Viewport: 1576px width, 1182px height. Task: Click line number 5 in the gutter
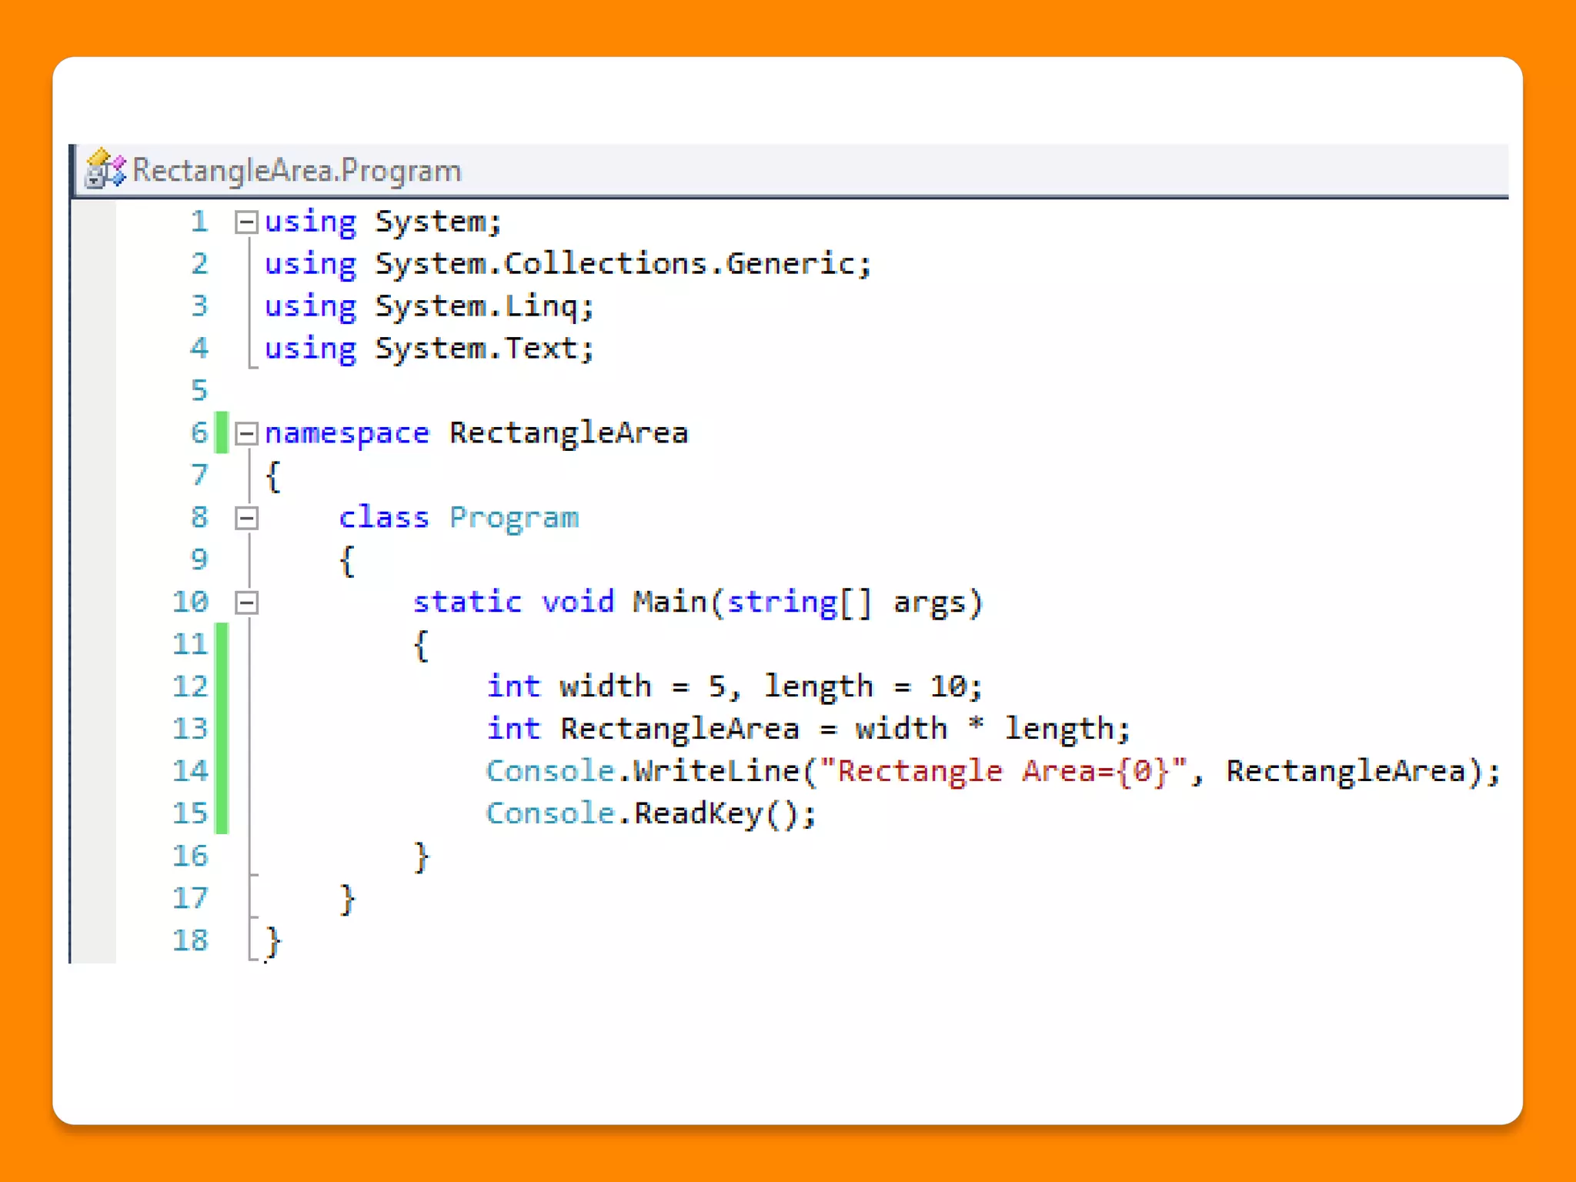(199, 390)
